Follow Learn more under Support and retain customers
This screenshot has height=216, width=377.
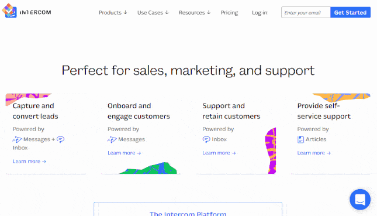pyautogui.click(x=219, y=153)
